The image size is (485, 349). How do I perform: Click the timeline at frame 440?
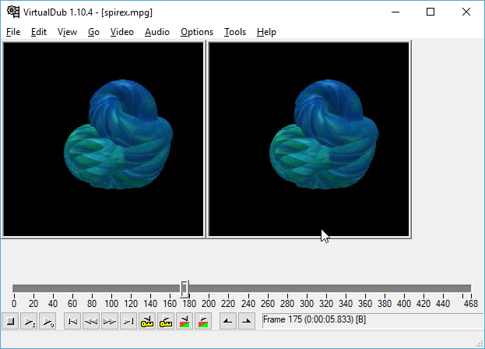click(x=443, y=289)
